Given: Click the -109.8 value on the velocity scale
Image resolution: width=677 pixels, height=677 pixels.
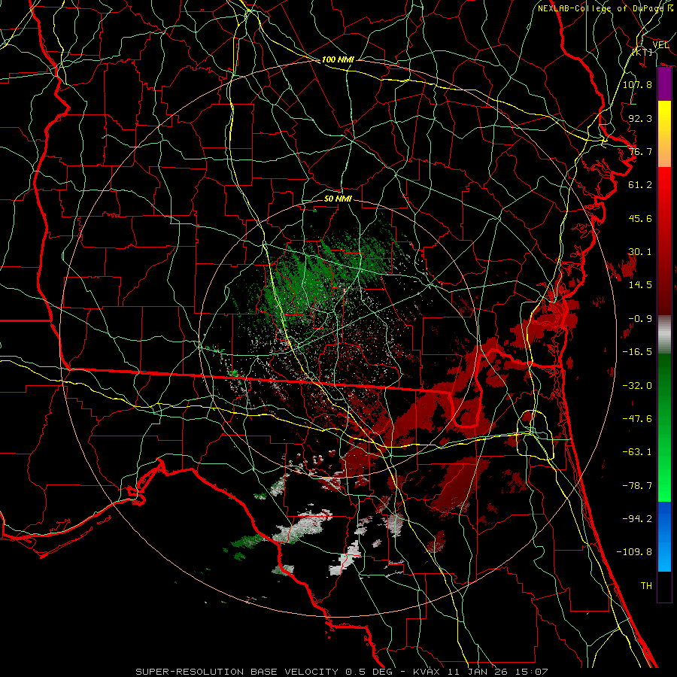Looking at the screenshot, I should coord(634,552).
